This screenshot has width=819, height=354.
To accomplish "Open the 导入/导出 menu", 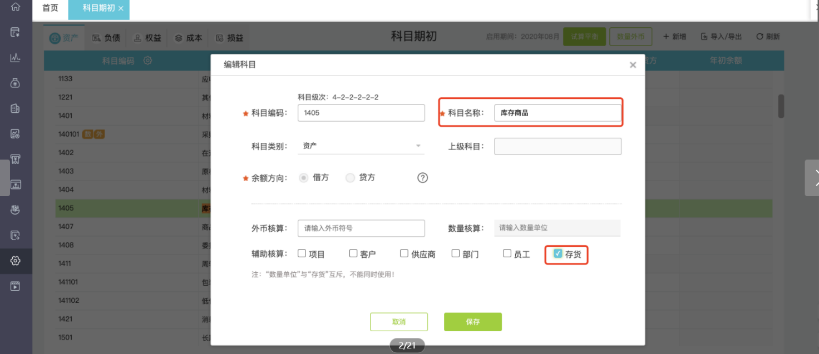I will 721,37.
